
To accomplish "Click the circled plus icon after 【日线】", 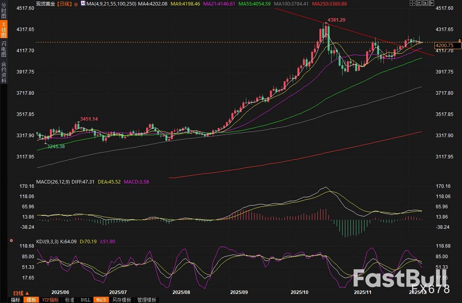I will pyautogui.click(x=76, y=4).
